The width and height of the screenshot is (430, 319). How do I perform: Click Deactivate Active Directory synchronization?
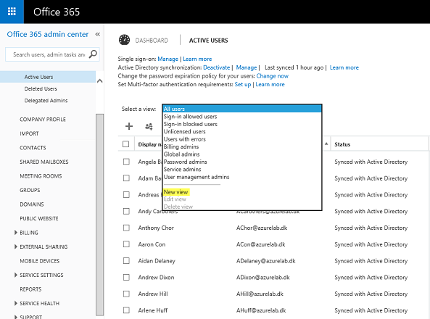point(216,67)
